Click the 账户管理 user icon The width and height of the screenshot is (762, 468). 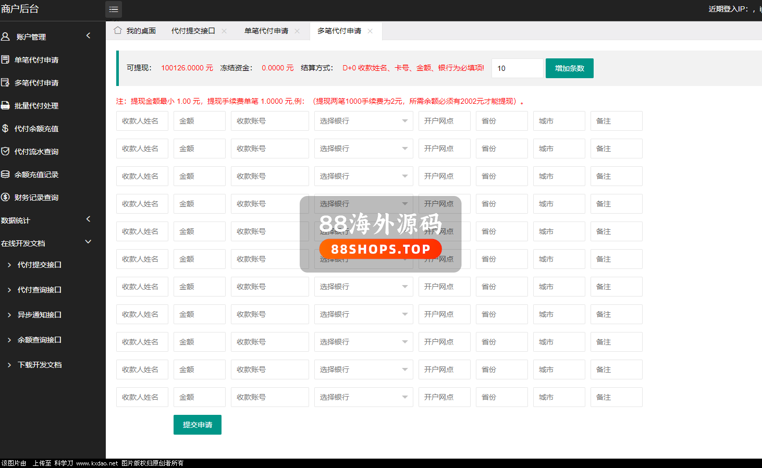pyautogui.click(x=6, y=36)
